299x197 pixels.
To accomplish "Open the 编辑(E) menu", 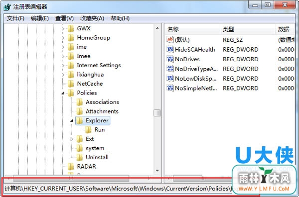I will 40,18.
